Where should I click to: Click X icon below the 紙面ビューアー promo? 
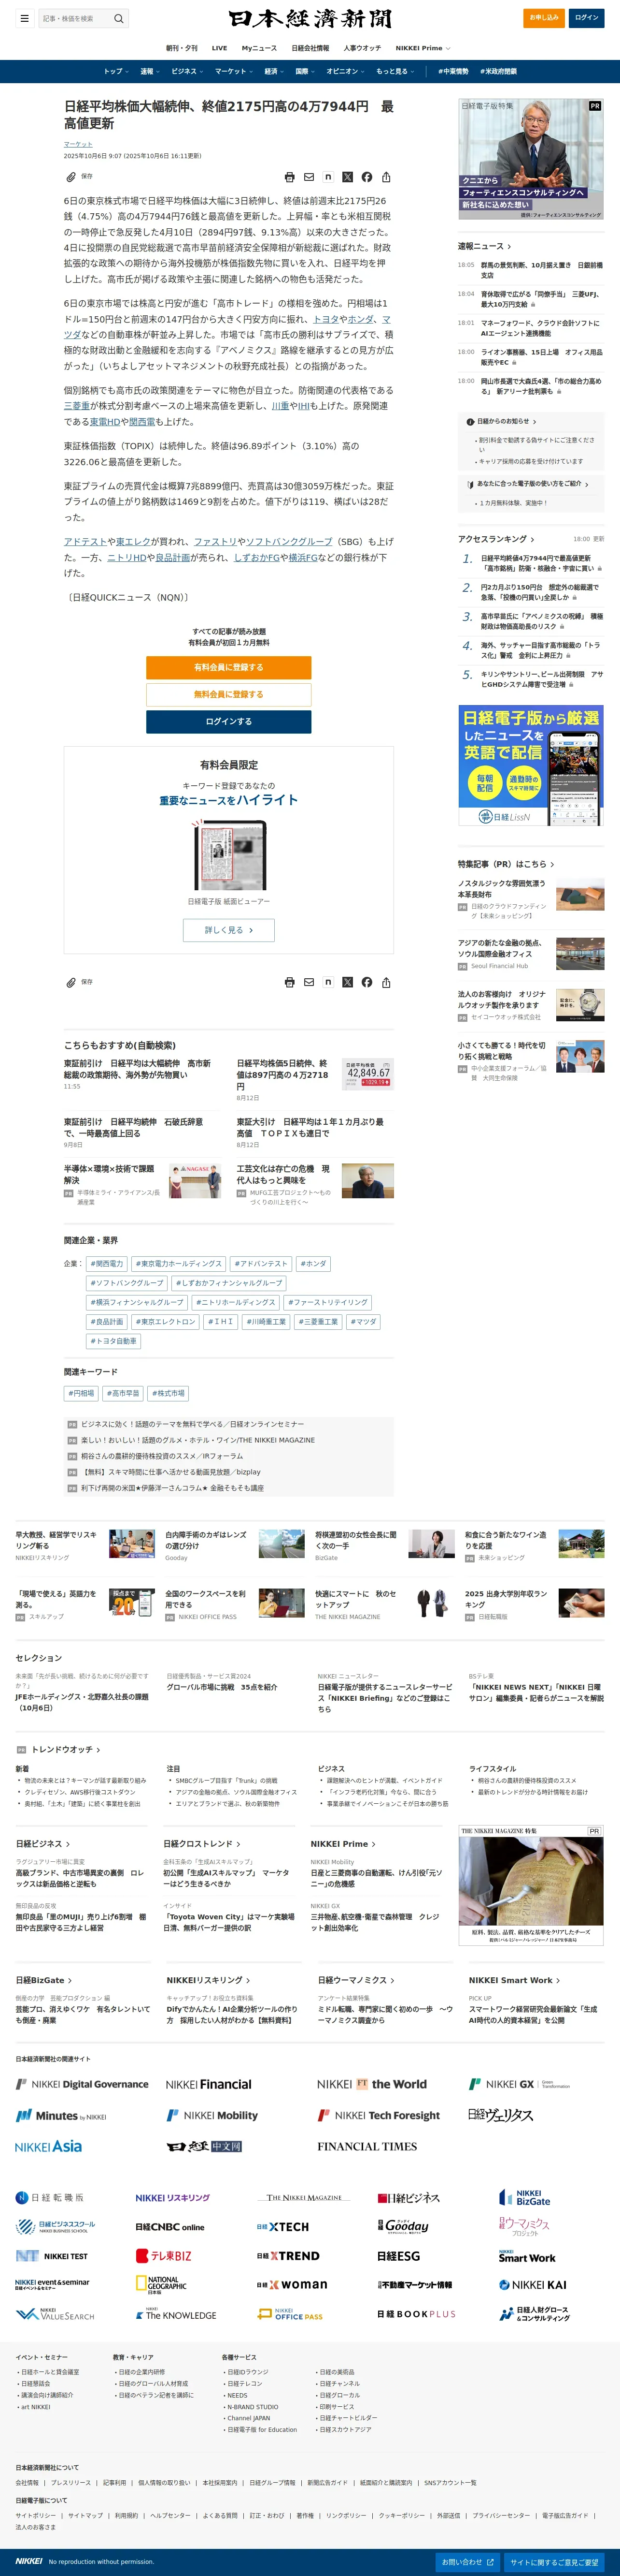348,982
